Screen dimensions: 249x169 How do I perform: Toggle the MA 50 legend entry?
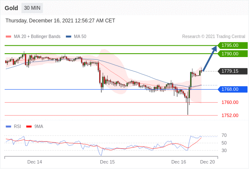(x=76, y=37)
